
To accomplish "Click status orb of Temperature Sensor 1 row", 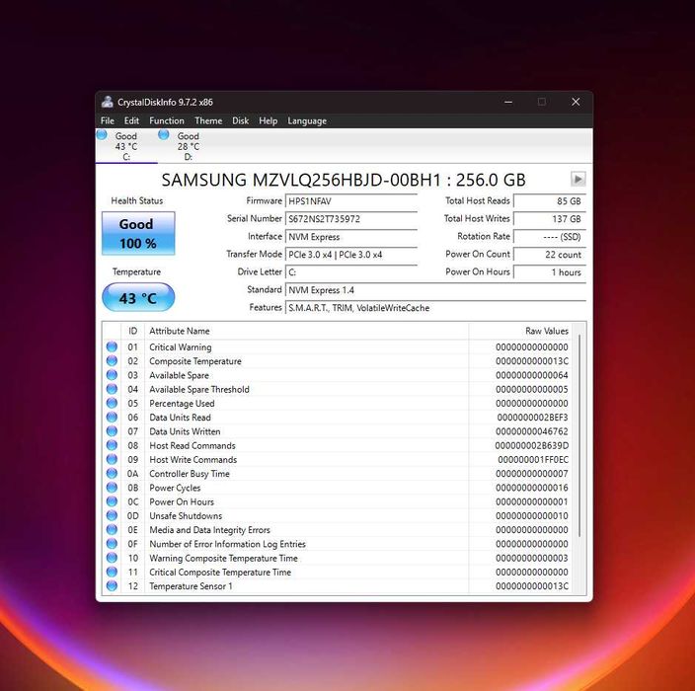I will click(x=112, y=586).
